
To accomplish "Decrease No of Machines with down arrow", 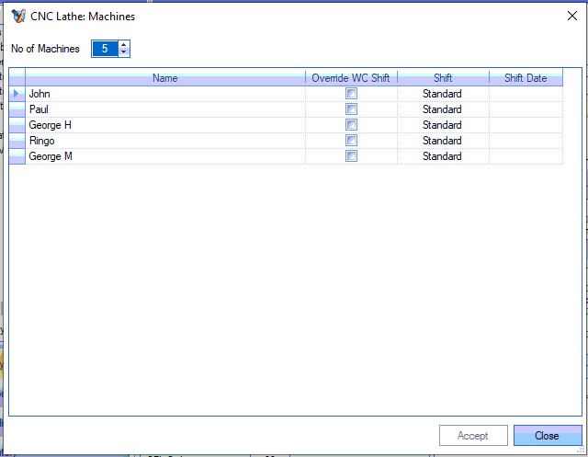I will (125, 52).
